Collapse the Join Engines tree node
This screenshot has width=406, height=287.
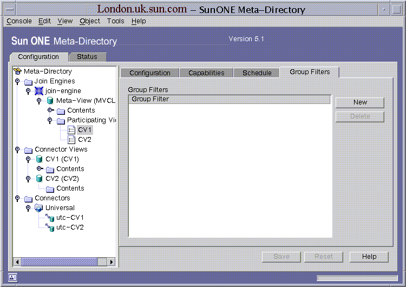click(17, 81)
